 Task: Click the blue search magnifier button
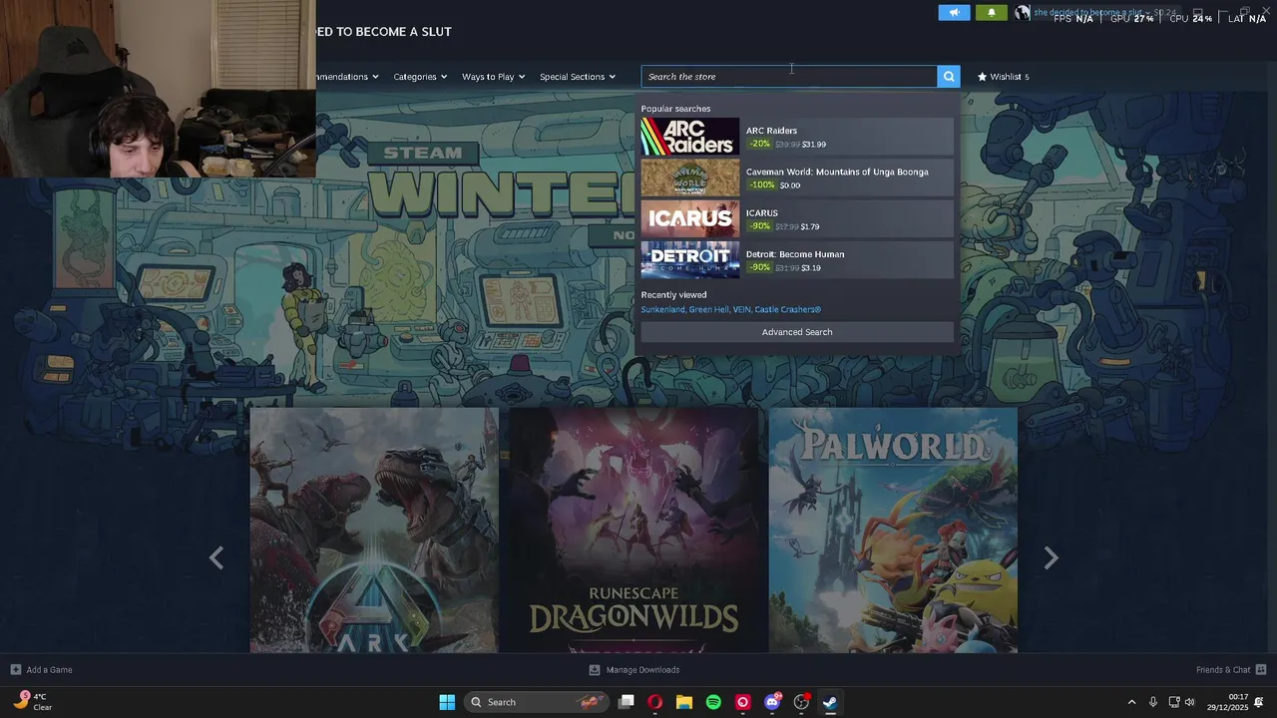coord(949,76)
